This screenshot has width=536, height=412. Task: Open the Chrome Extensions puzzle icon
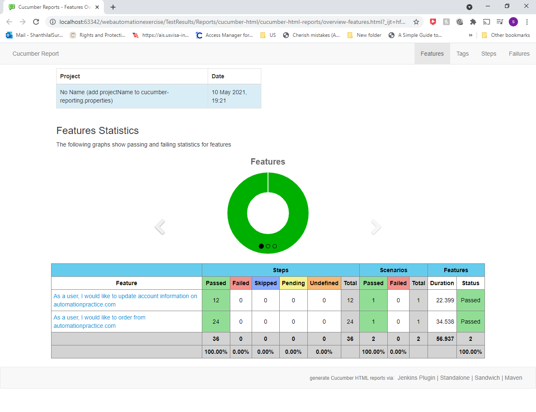tap(473, 21)
